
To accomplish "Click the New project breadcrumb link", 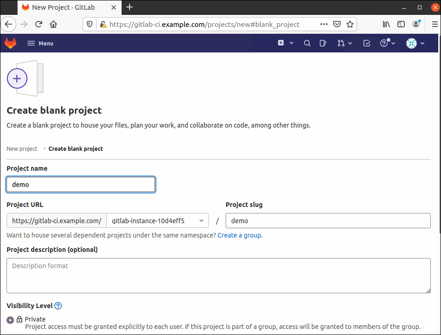I will click(22, 148).
